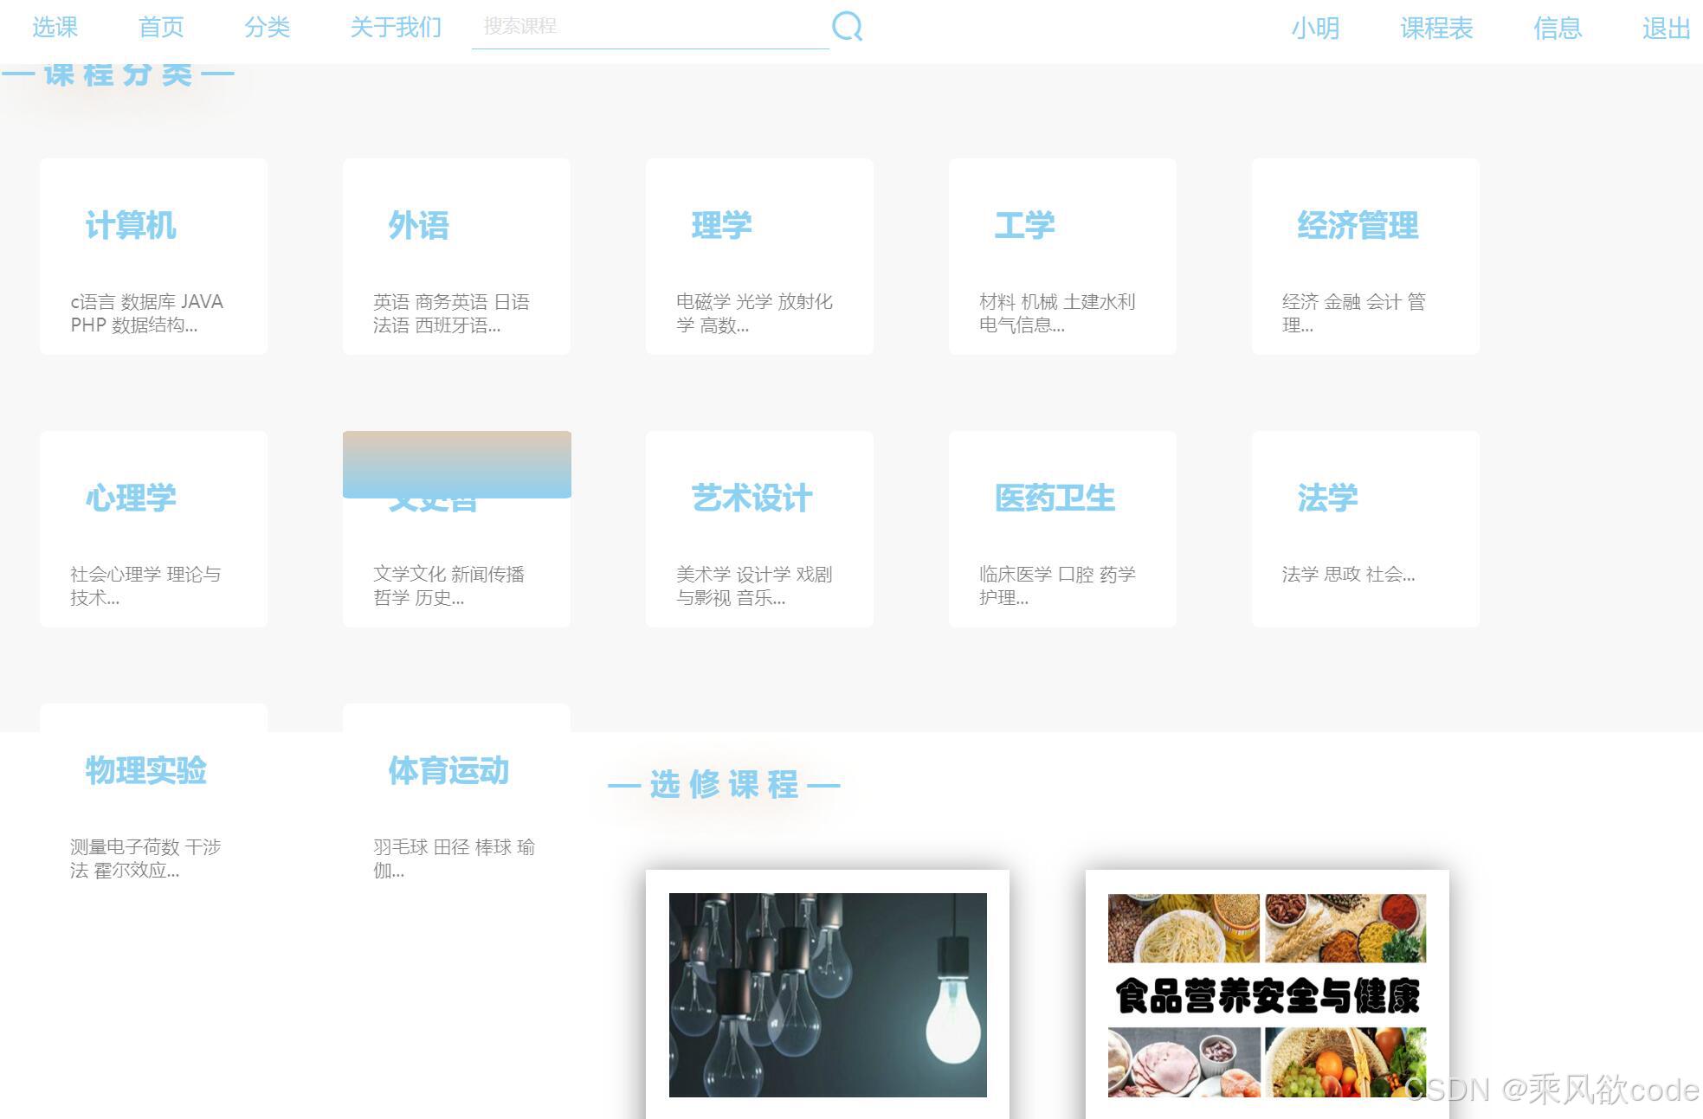Select the 艺术设计 category
The height and width of the screenshot is (1119, 1703).
pyautogui.click(x=759, y=528)
